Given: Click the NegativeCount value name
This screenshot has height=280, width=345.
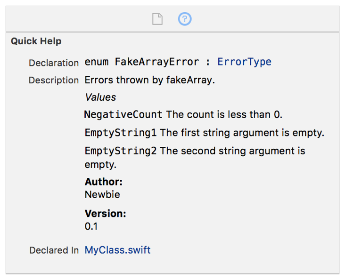Looking at the screenshot, I should click(x=123, y=115).
